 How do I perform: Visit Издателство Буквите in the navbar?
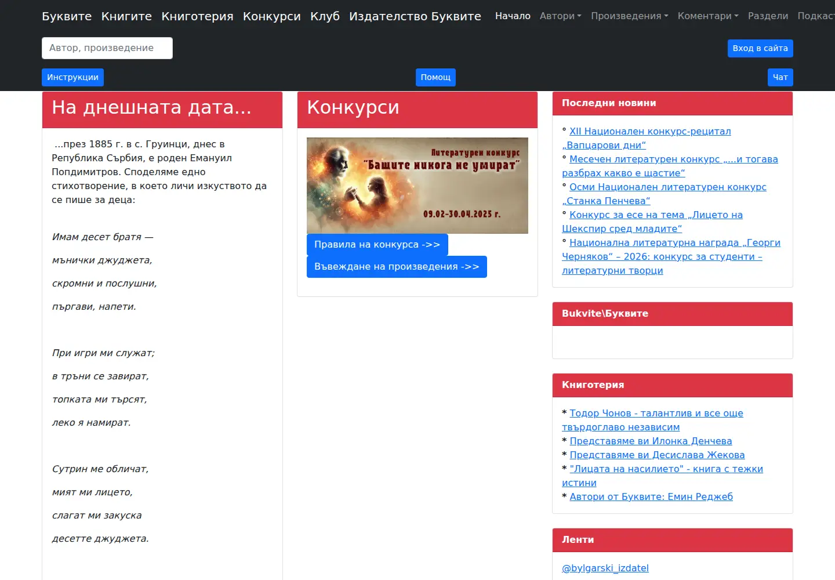[415, 16]
